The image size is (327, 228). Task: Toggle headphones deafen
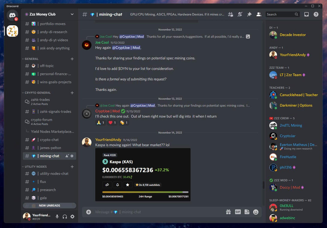[65, 217]
